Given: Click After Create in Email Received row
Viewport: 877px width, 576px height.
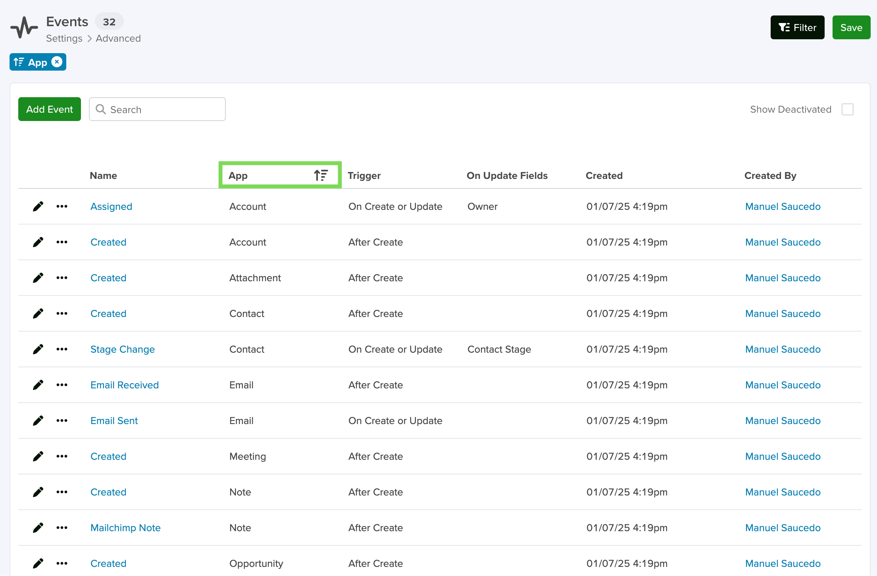Looking at the screenshot, I should tap(375, 385).
